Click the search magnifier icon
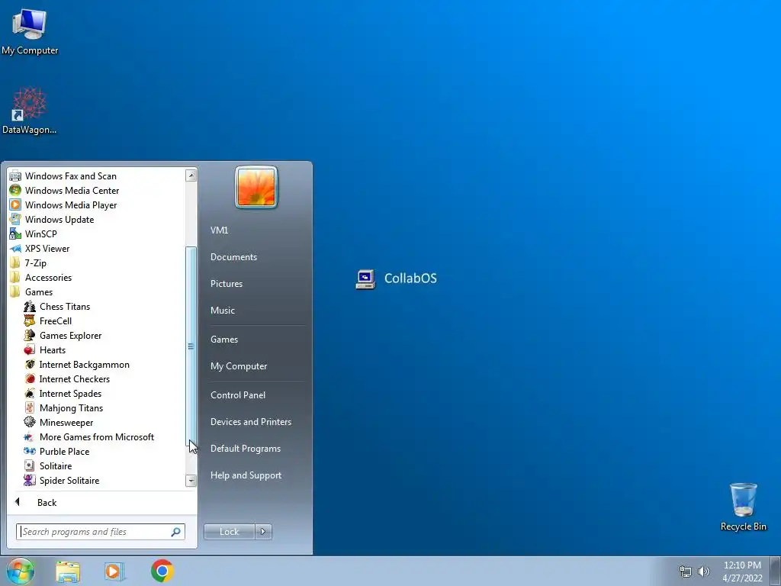The image size is (781, 586). click(x=176, y=532)
